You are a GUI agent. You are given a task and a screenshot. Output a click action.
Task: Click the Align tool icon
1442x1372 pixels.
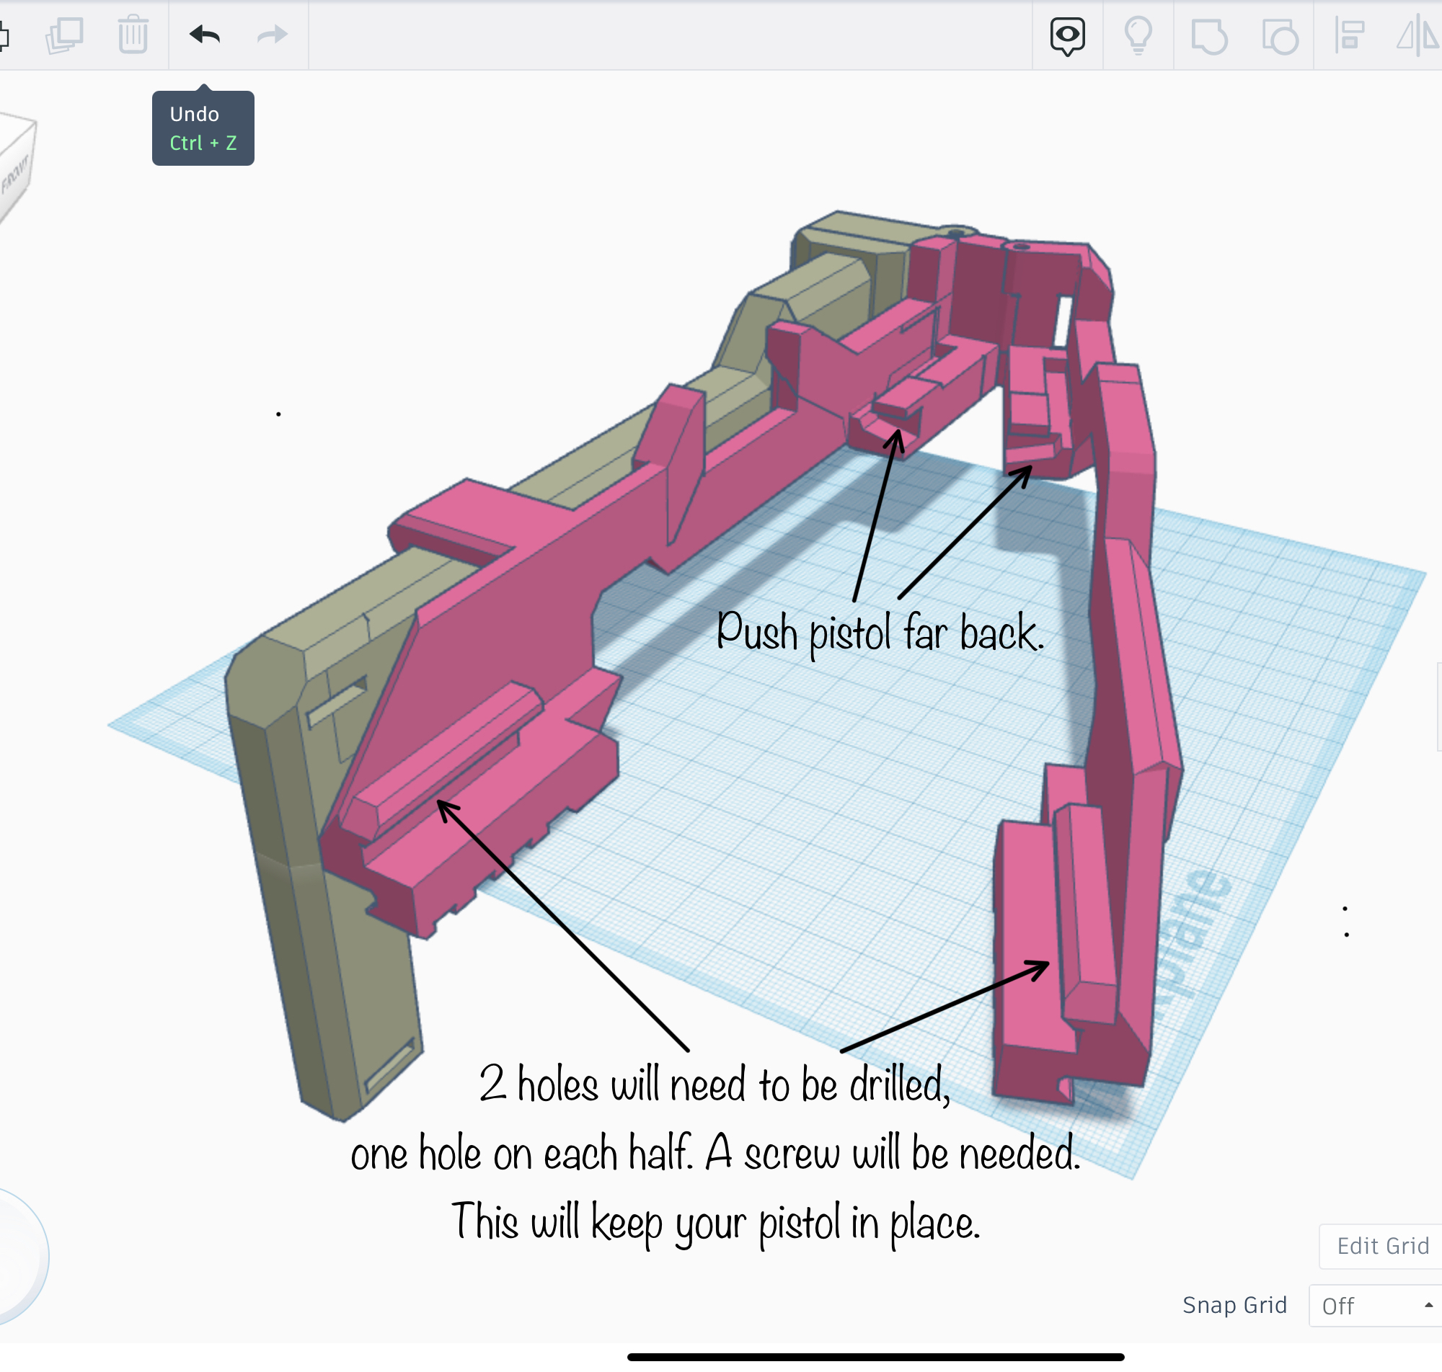[1349, 36]
